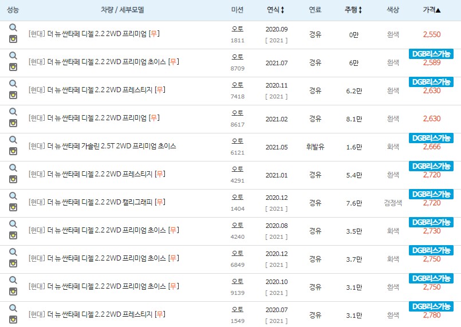
Task: Open magnifier icon for gasoline 2.5T car 6121
Action: point(13,140)
